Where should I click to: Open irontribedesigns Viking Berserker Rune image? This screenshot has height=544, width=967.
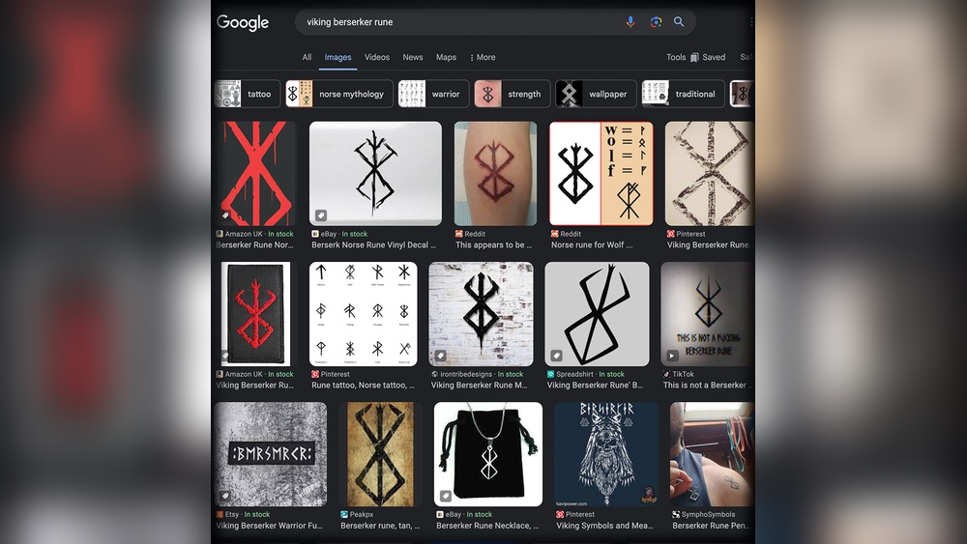pyautogui.click(x=481, y=314)
